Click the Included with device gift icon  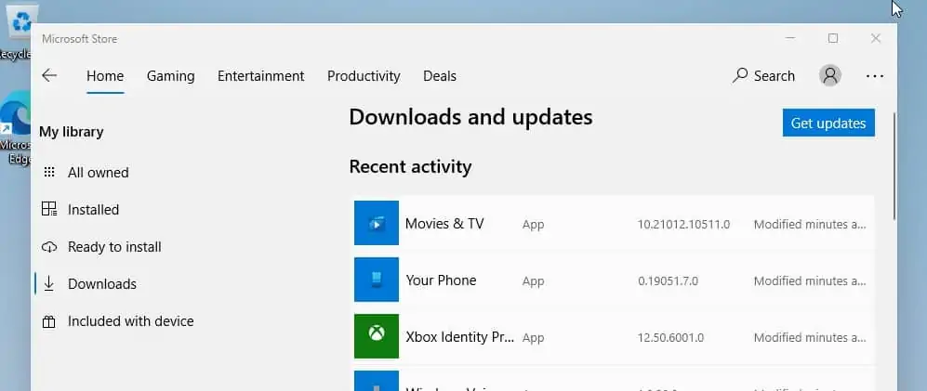tap(49, 321)
